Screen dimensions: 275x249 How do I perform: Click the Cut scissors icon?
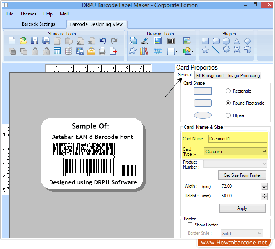[80, 41]
